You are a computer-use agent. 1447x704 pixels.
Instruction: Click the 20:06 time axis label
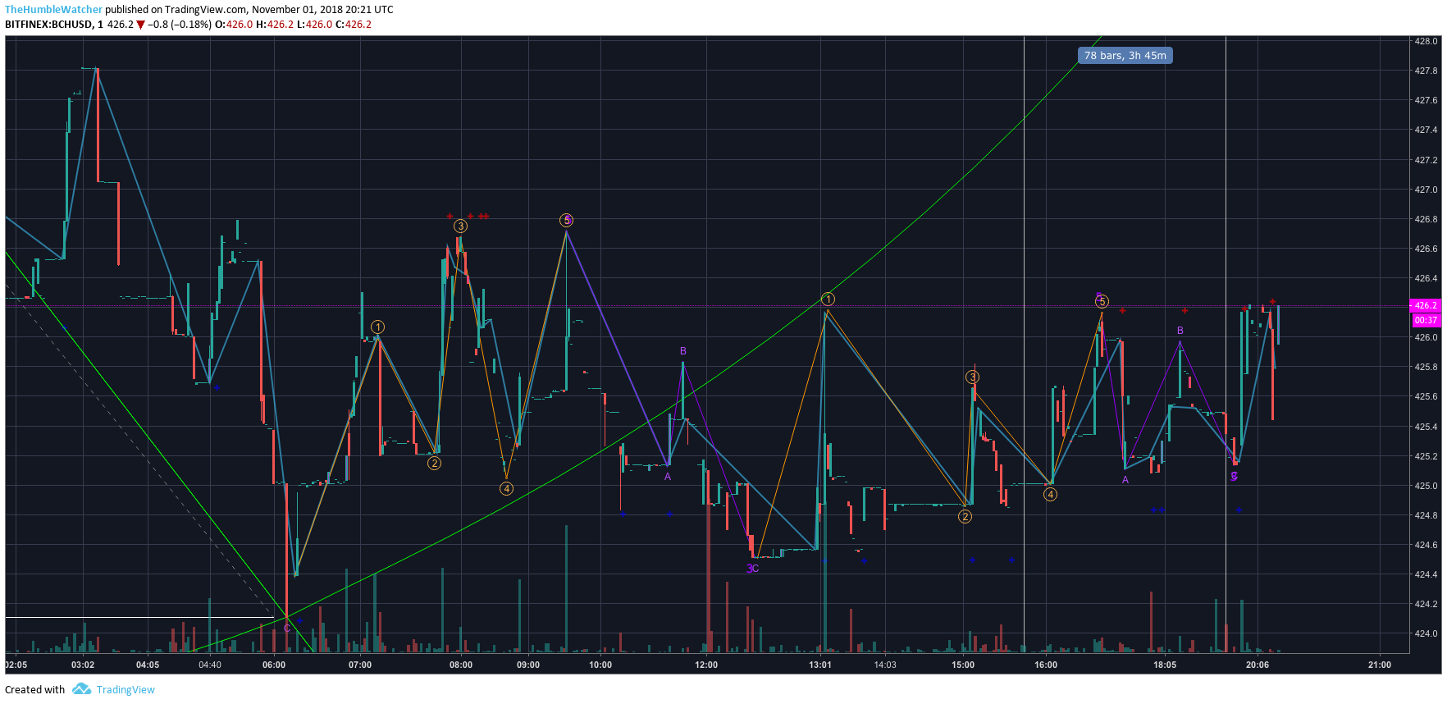point(1258,665)
